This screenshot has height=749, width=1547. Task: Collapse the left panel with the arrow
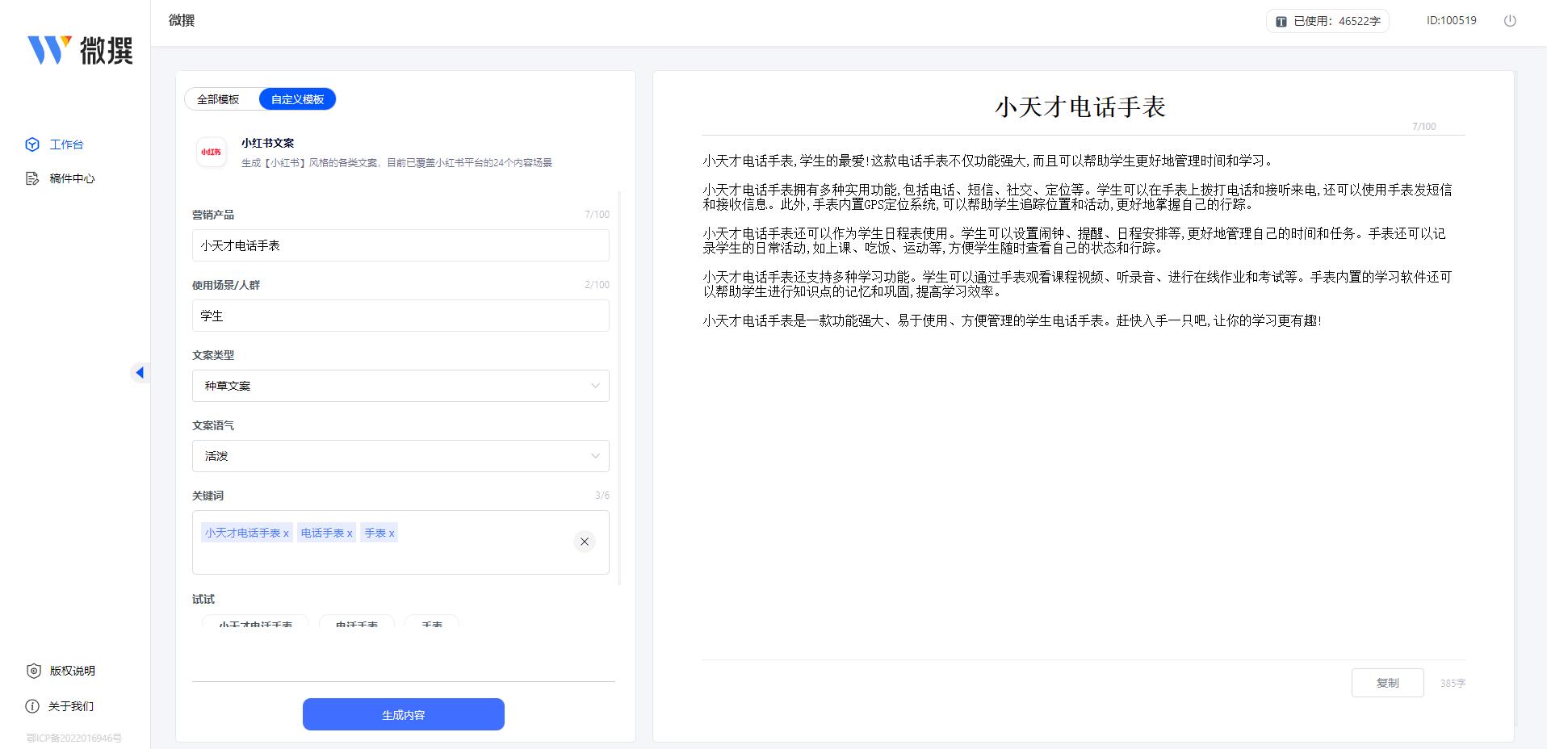click(x=140, y=372)
